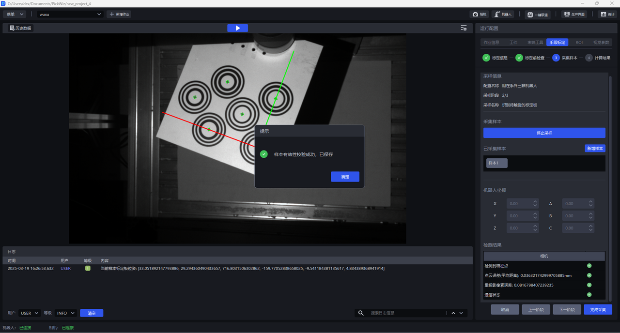The width and height of the screenshot is (620, 333).
Task: Open the 机器人 robot settings
Action: pyautogui.click(x=503, y=15)
